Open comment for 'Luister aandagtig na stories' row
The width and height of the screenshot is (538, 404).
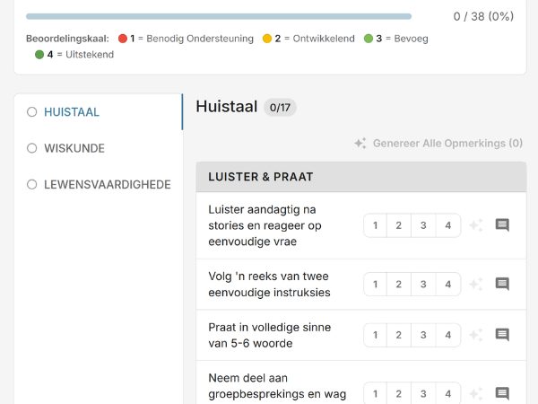502,225
